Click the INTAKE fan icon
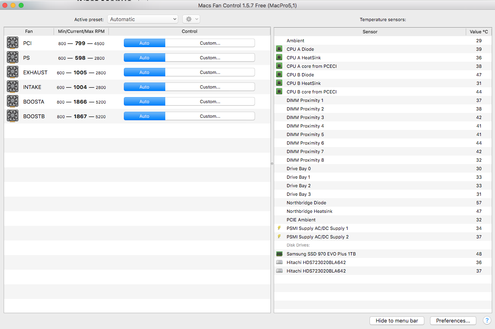The height and width of the screenshot is (329, 495). point(13,87)
